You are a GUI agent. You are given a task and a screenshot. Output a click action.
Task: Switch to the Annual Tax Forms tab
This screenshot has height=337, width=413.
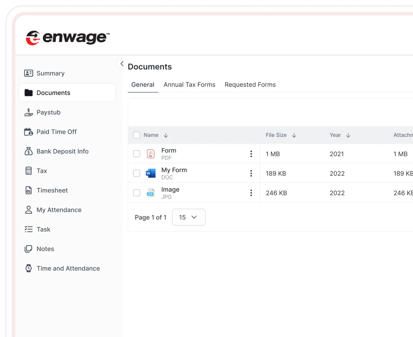click(189, 85)
